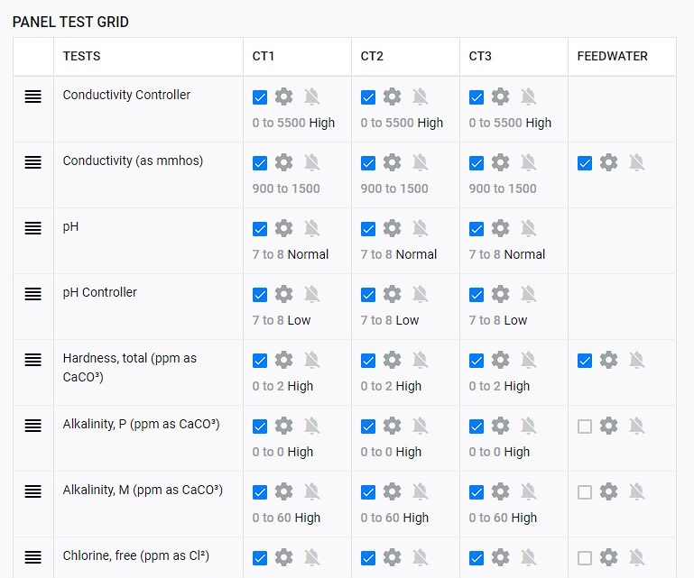The width and height of the screenshot is (694, 578).
Task: Uncheck Hardness total checkbox for Feedwater
Action: point(585,361)
